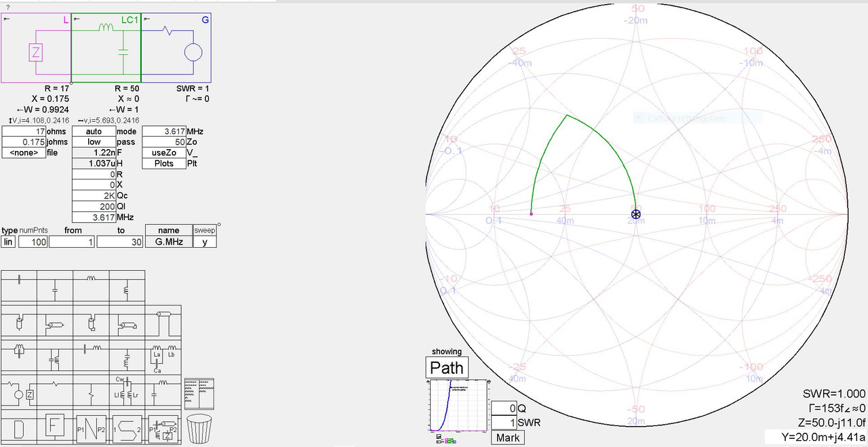Click the 200 Ql field
This screenshot has width=868, height=447.
(94, 207)
